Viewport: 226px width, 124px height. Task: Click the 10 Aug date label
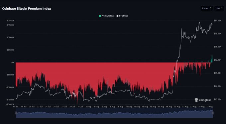pyautogui.click(x=129, y=107)
